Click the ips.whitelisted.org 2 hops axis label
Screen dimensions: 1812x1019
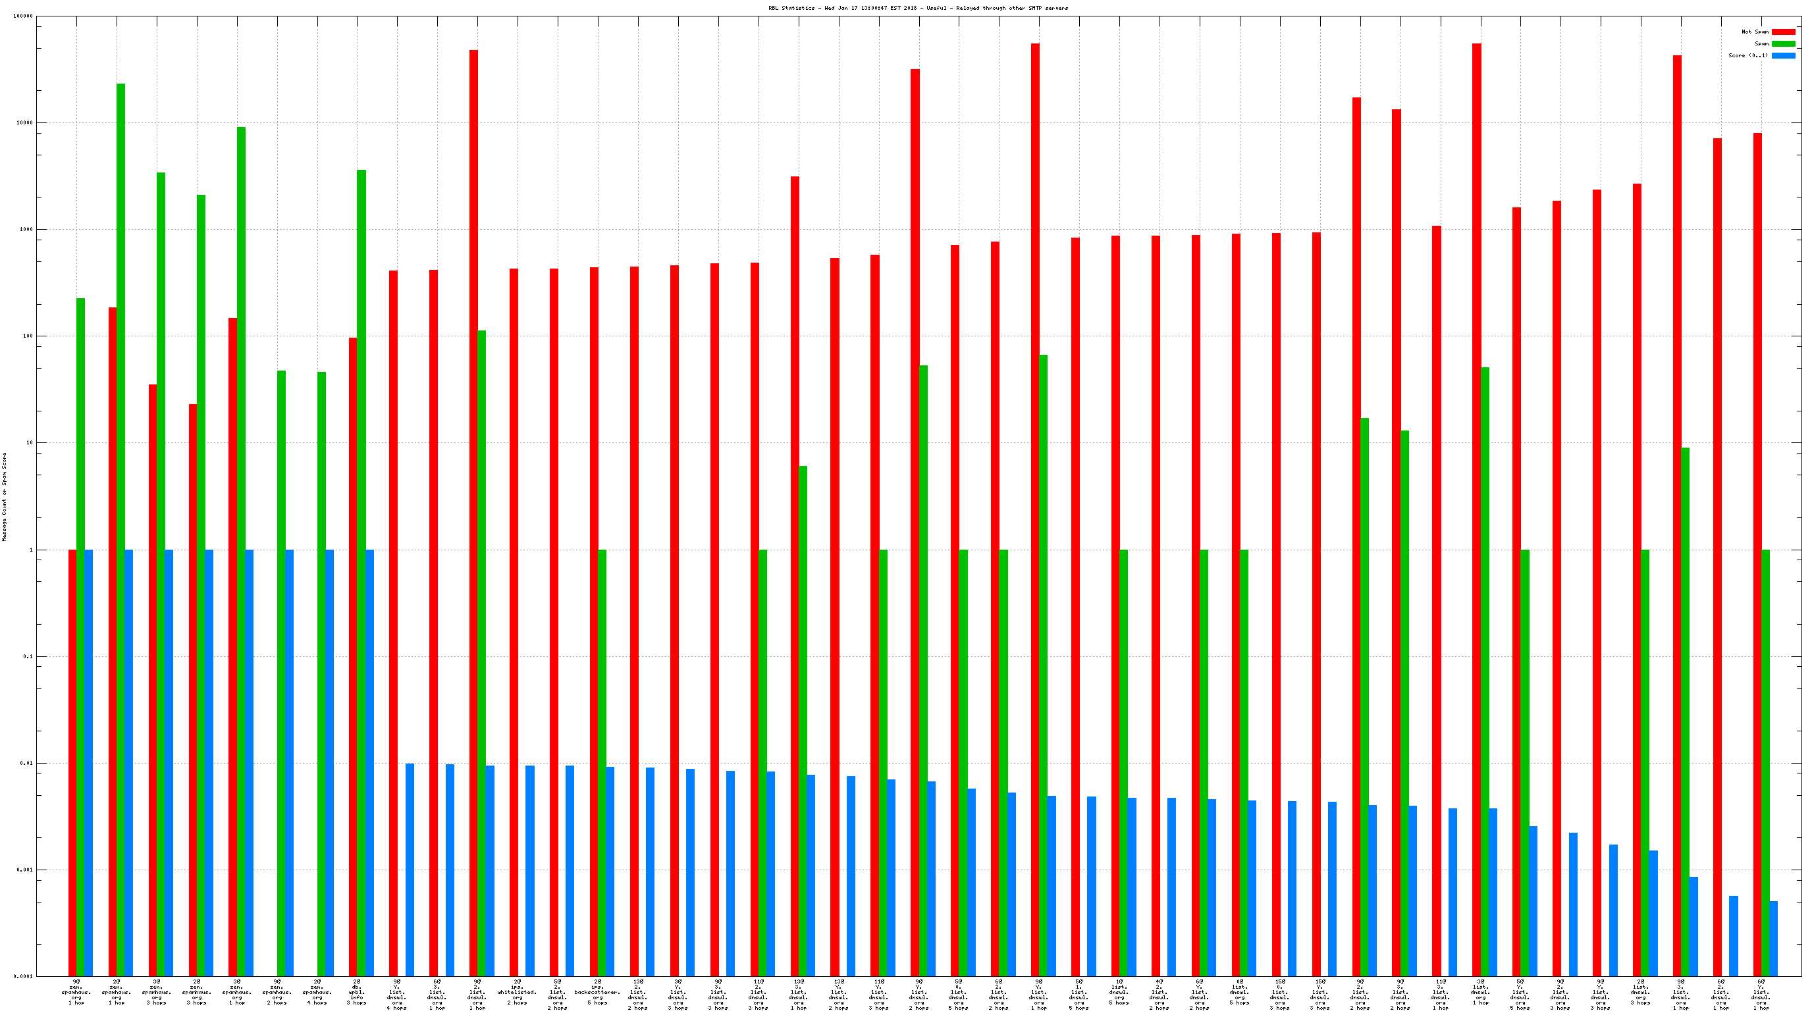pyautogui.click(x=517, y=991)
